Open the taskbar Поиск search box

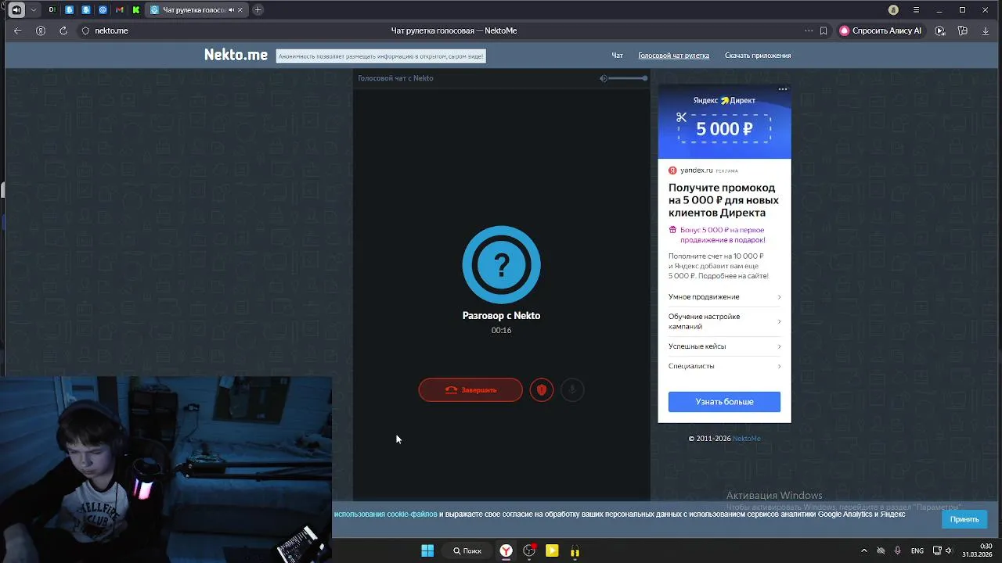[467, 551]
